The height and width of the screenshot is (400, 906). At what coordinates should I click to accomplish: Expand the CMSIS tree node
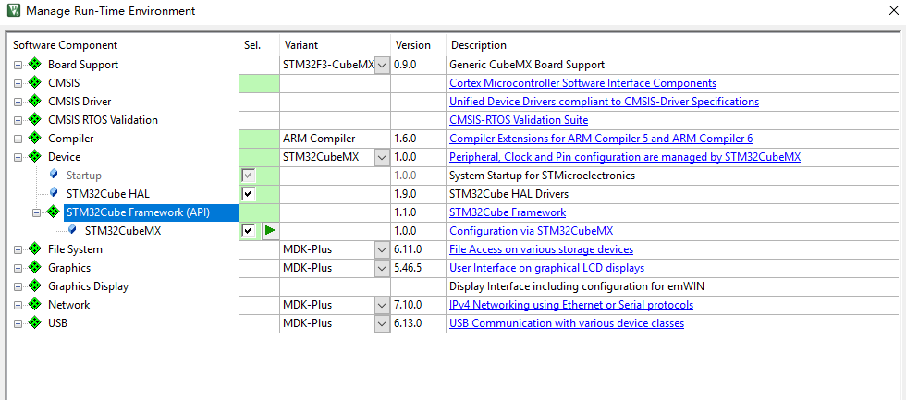[18, 83]
